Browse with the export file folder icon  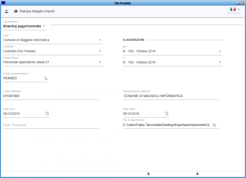click(214, 125)
